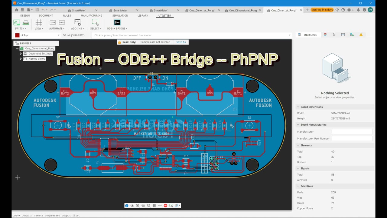Click Zoom Out in bottom toolbar

143,206
